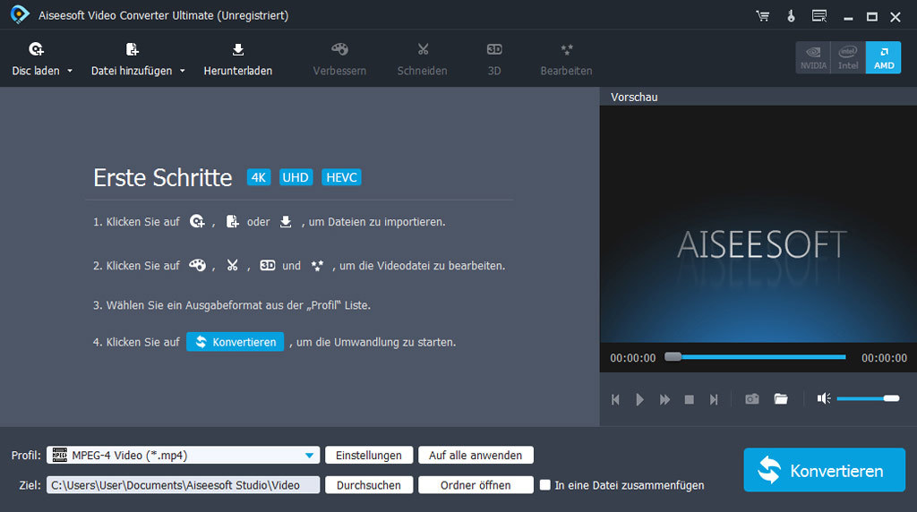The width and height of the screenshot is (917, 512).
Task: Click stars effect icon in step 2
Action: (x=317, y=266)
